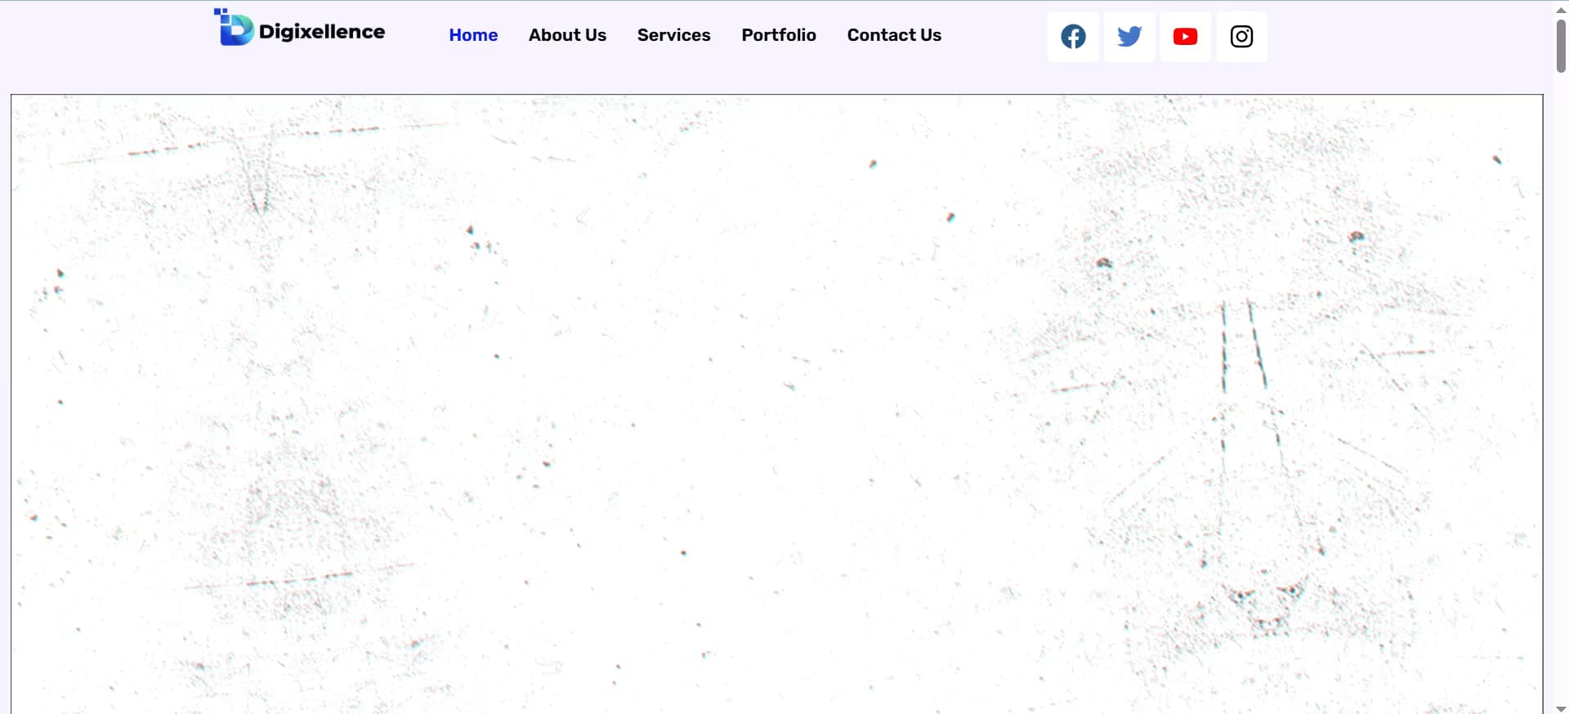
Task: Click the Digixellence wordmark text
Action: 322,32
